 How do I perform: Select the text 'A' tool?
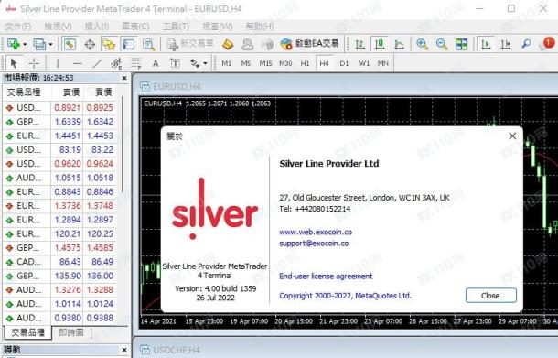[x=156, y=63]
